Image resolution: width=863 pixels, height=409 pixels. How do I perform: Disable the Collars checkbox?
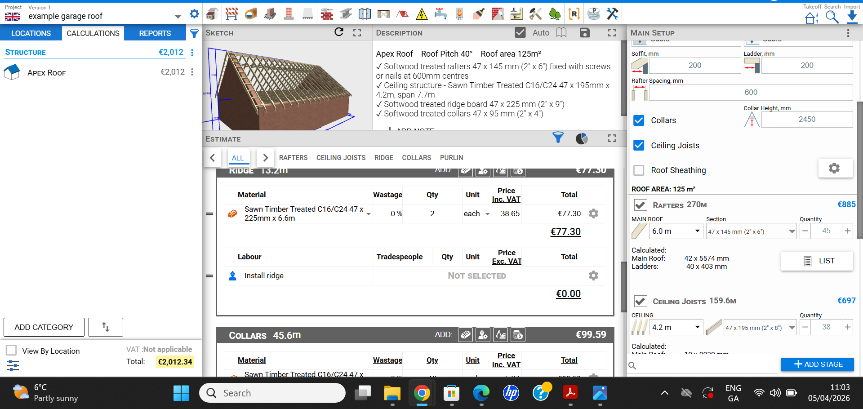639,120
